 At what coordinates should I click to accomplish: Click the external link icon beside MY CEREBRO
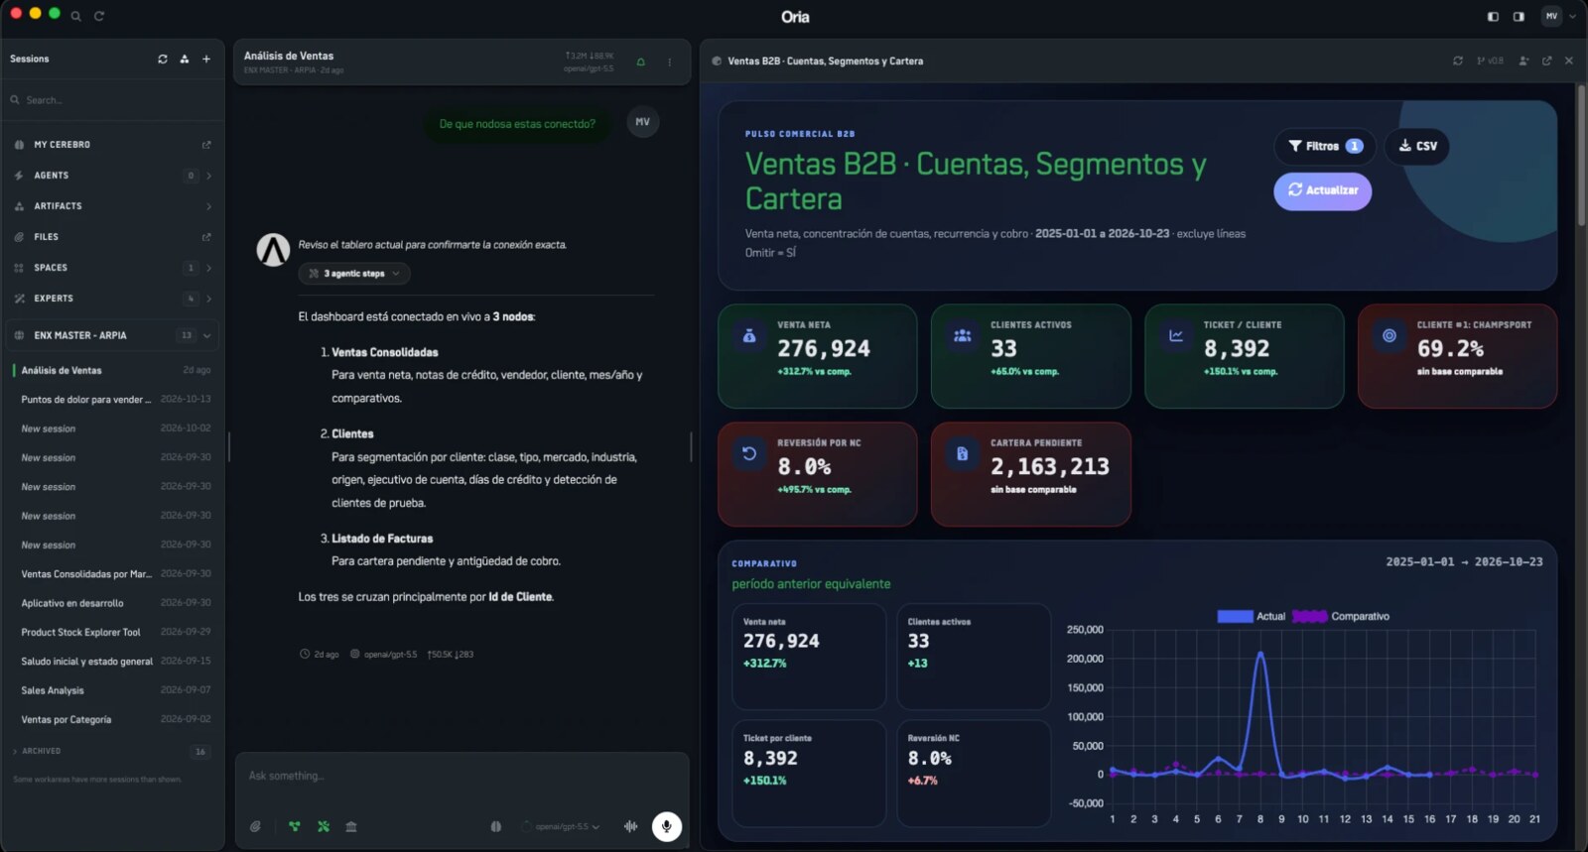coord(206,145)
